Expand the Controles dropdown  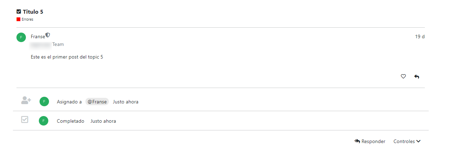pyautogui.click(x=407, y=141)
